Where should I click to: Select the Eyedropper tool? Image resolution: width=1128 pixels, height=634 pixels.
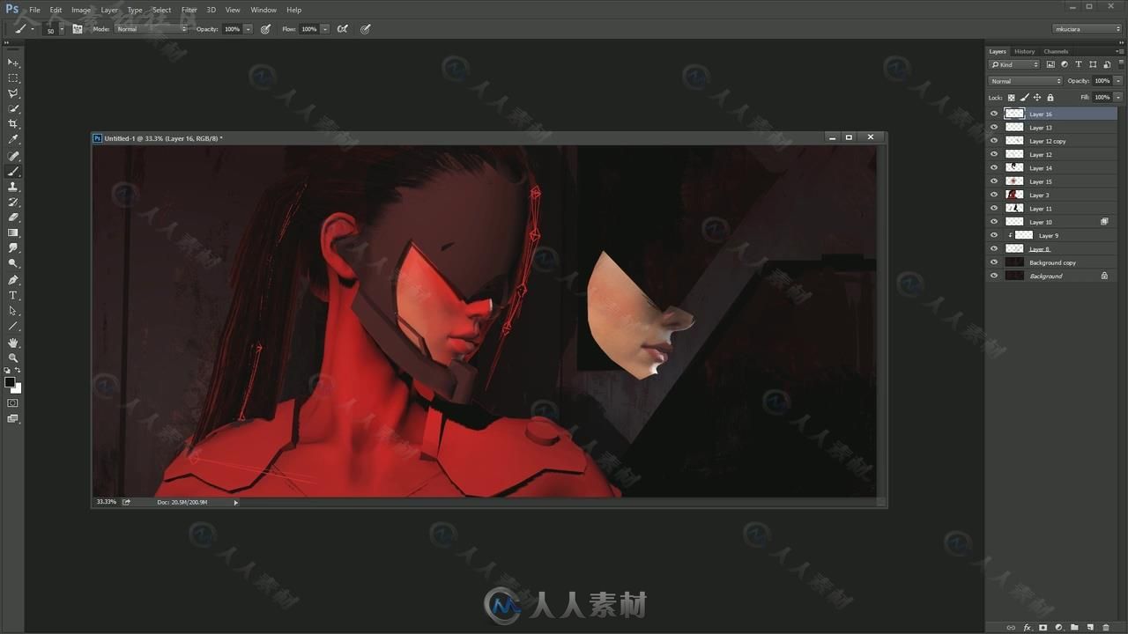click(13, 140)
